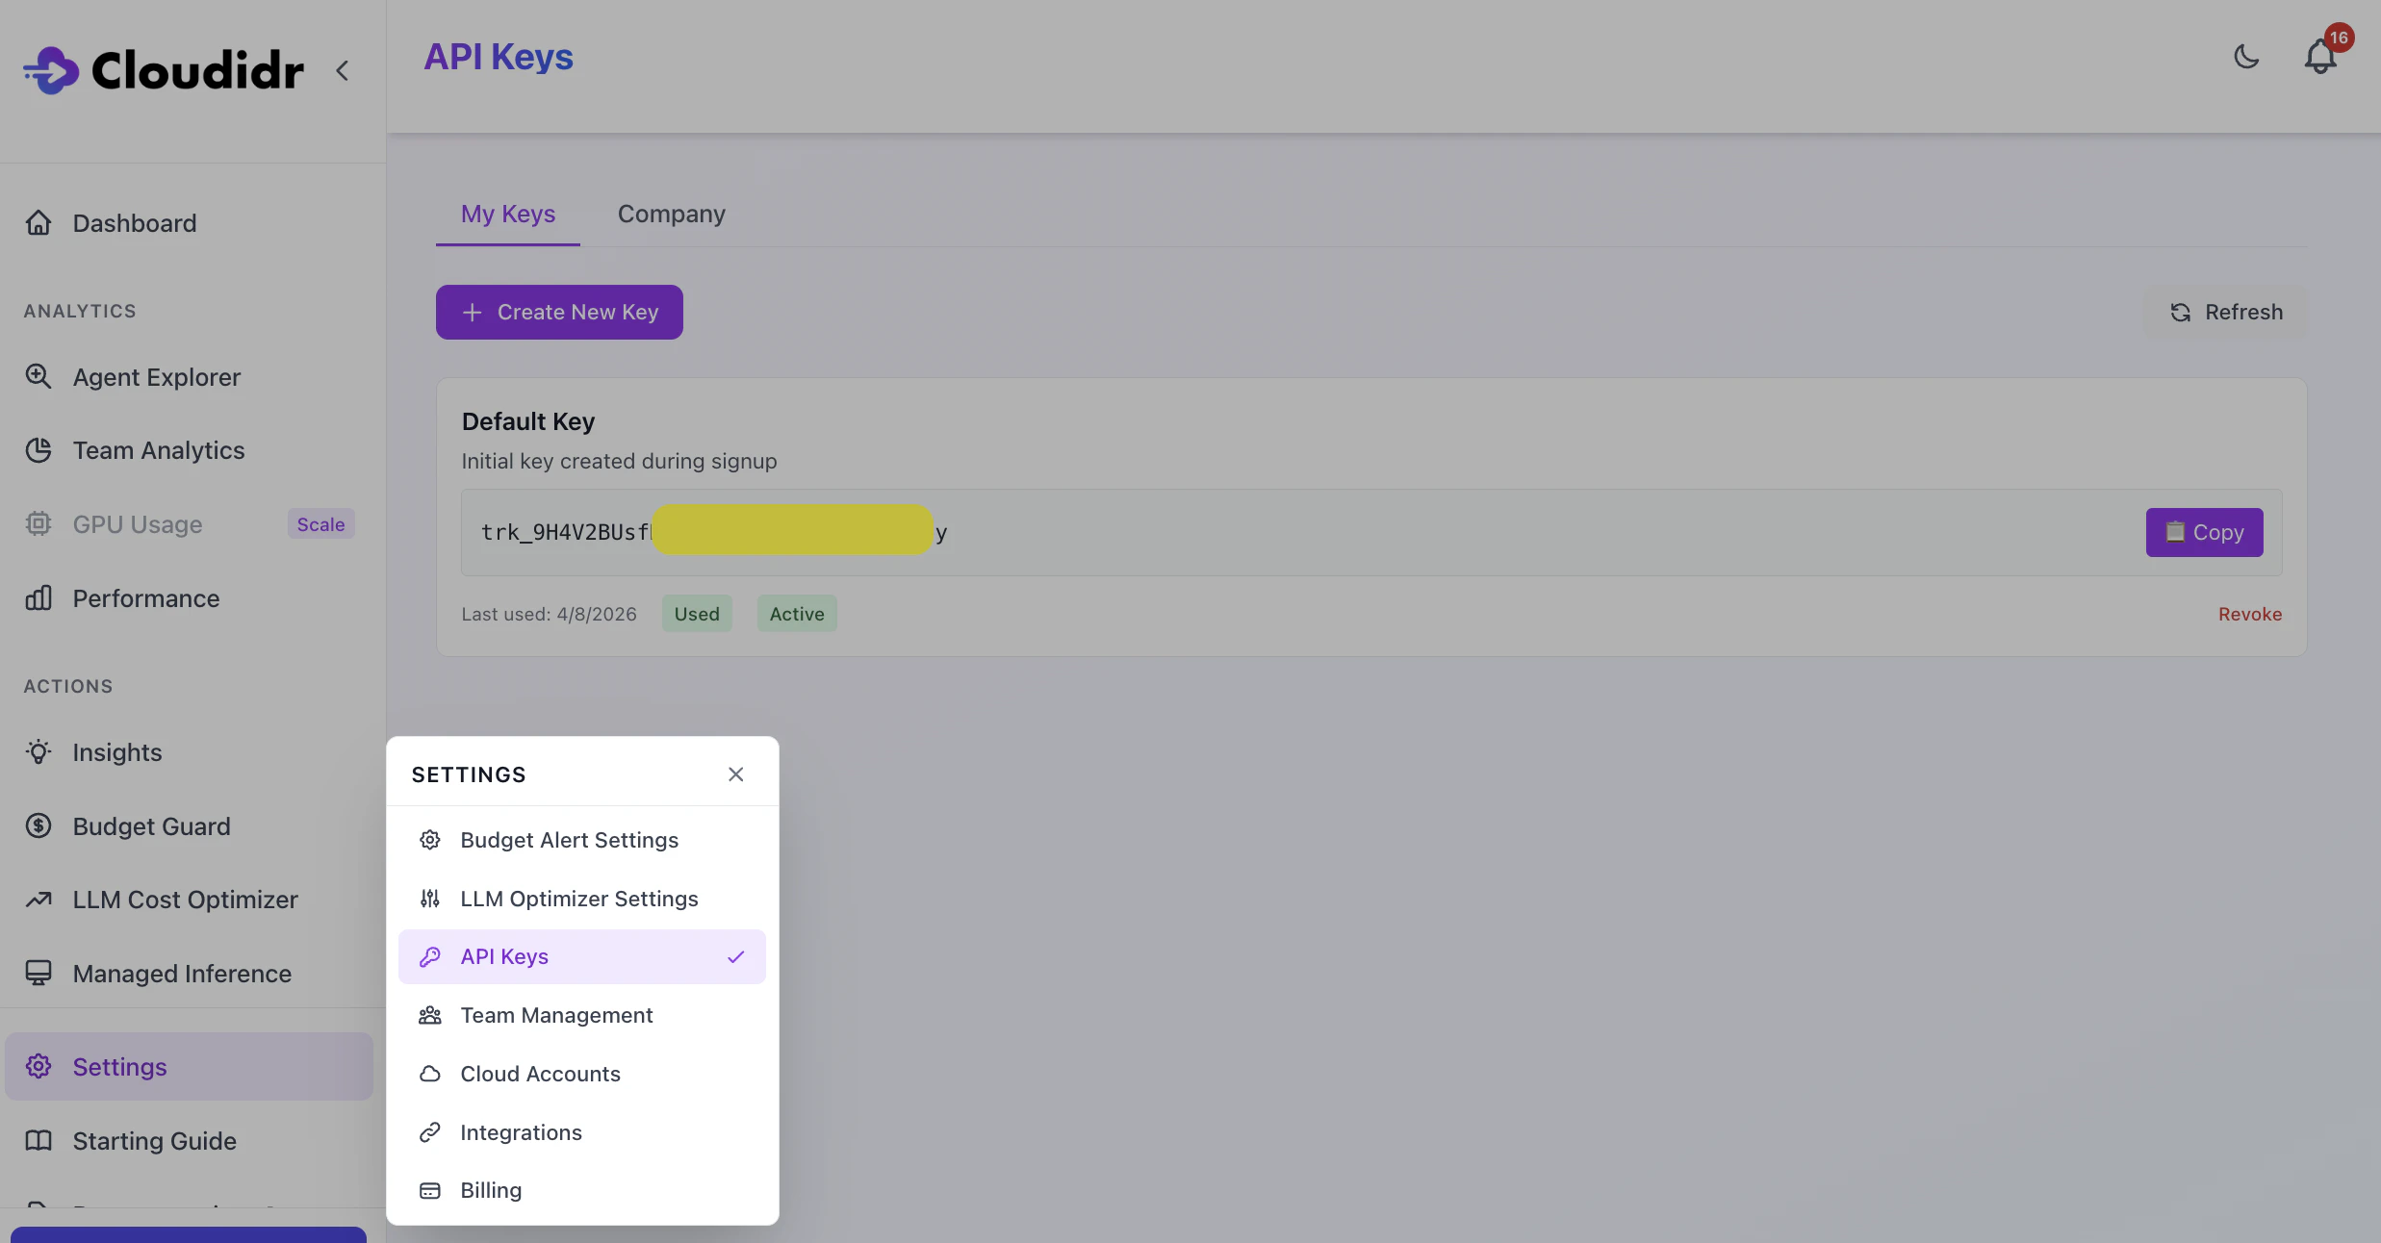Image resolution: width=2381 pixels, height=1243 pixels.
Task: Close the Settings popup menu
Action: pyautogui.click(x=735, y=774)
